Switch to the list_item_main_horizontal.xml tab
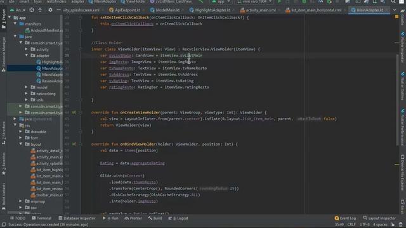 tap(313, 10)
